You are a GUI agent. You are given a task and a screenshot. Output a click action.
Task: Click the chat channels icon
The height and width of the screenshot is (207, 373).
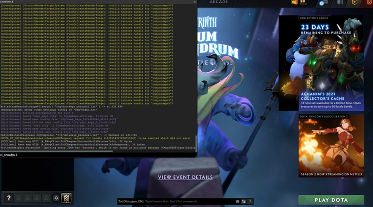click(243, 201)
